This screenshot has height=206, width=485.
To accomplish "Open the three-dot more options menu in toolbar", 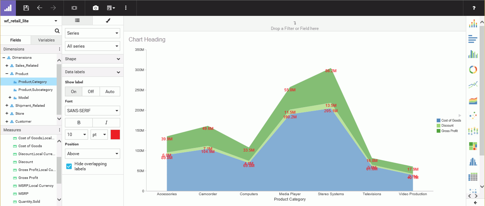I will coord(126,8).
